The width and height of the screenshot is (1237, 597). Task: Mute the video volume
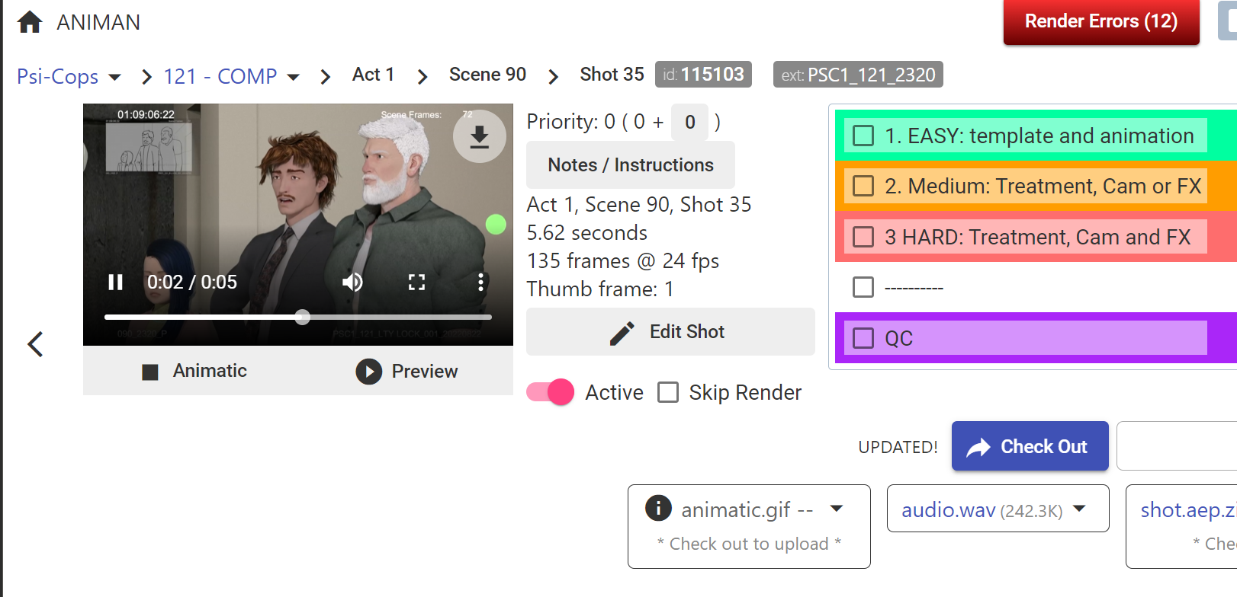click(352, 283)
